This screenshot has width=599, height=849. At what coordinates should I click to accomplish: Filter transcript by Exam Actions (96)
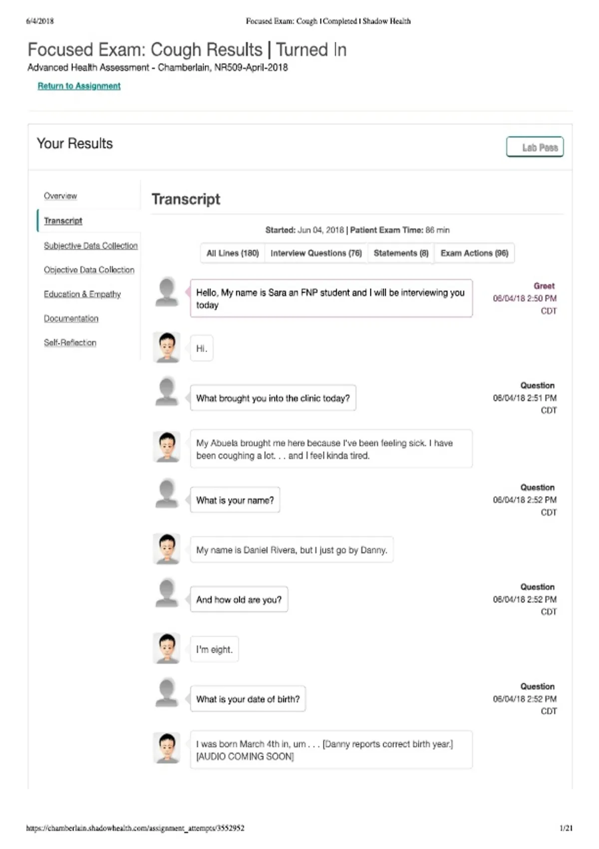coord(474,253)
